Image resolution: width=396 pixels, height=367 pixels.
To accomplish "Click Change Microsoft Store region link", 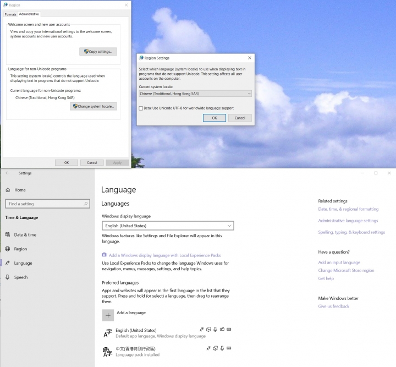I will 346,271.
